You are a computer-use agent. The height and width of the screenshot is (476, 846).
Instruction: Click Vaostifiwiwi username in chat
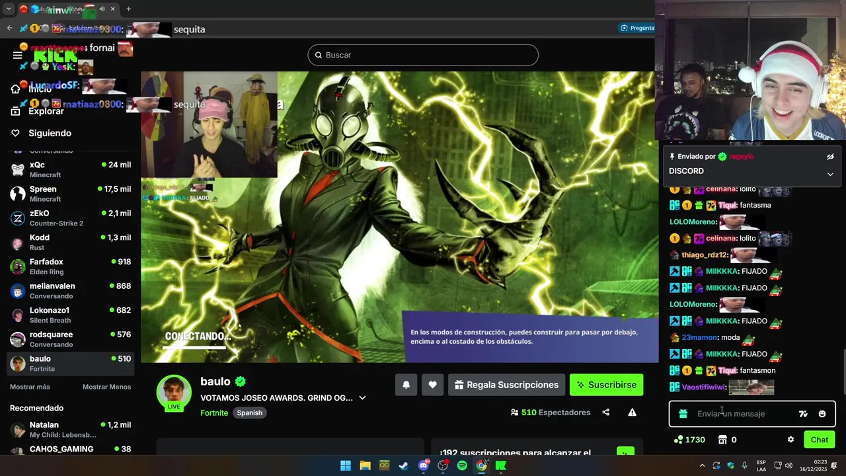[704, 387]
